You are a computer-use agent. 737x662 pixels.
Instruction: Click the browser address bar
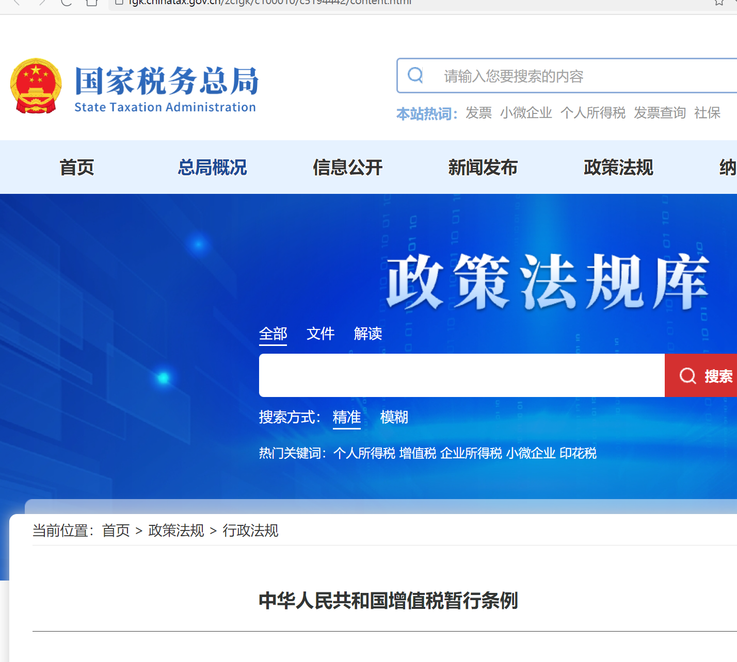258,2
